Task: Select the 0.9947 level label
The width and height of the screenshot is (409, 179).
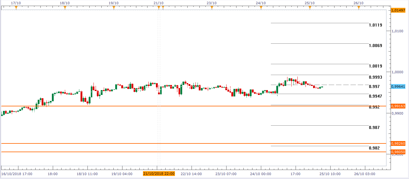Action: (376, 96)
